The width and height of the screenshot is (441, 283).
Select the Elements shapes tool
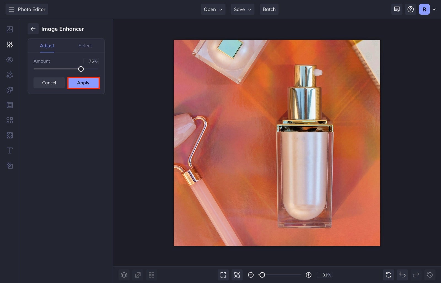[x=10, y=120]
